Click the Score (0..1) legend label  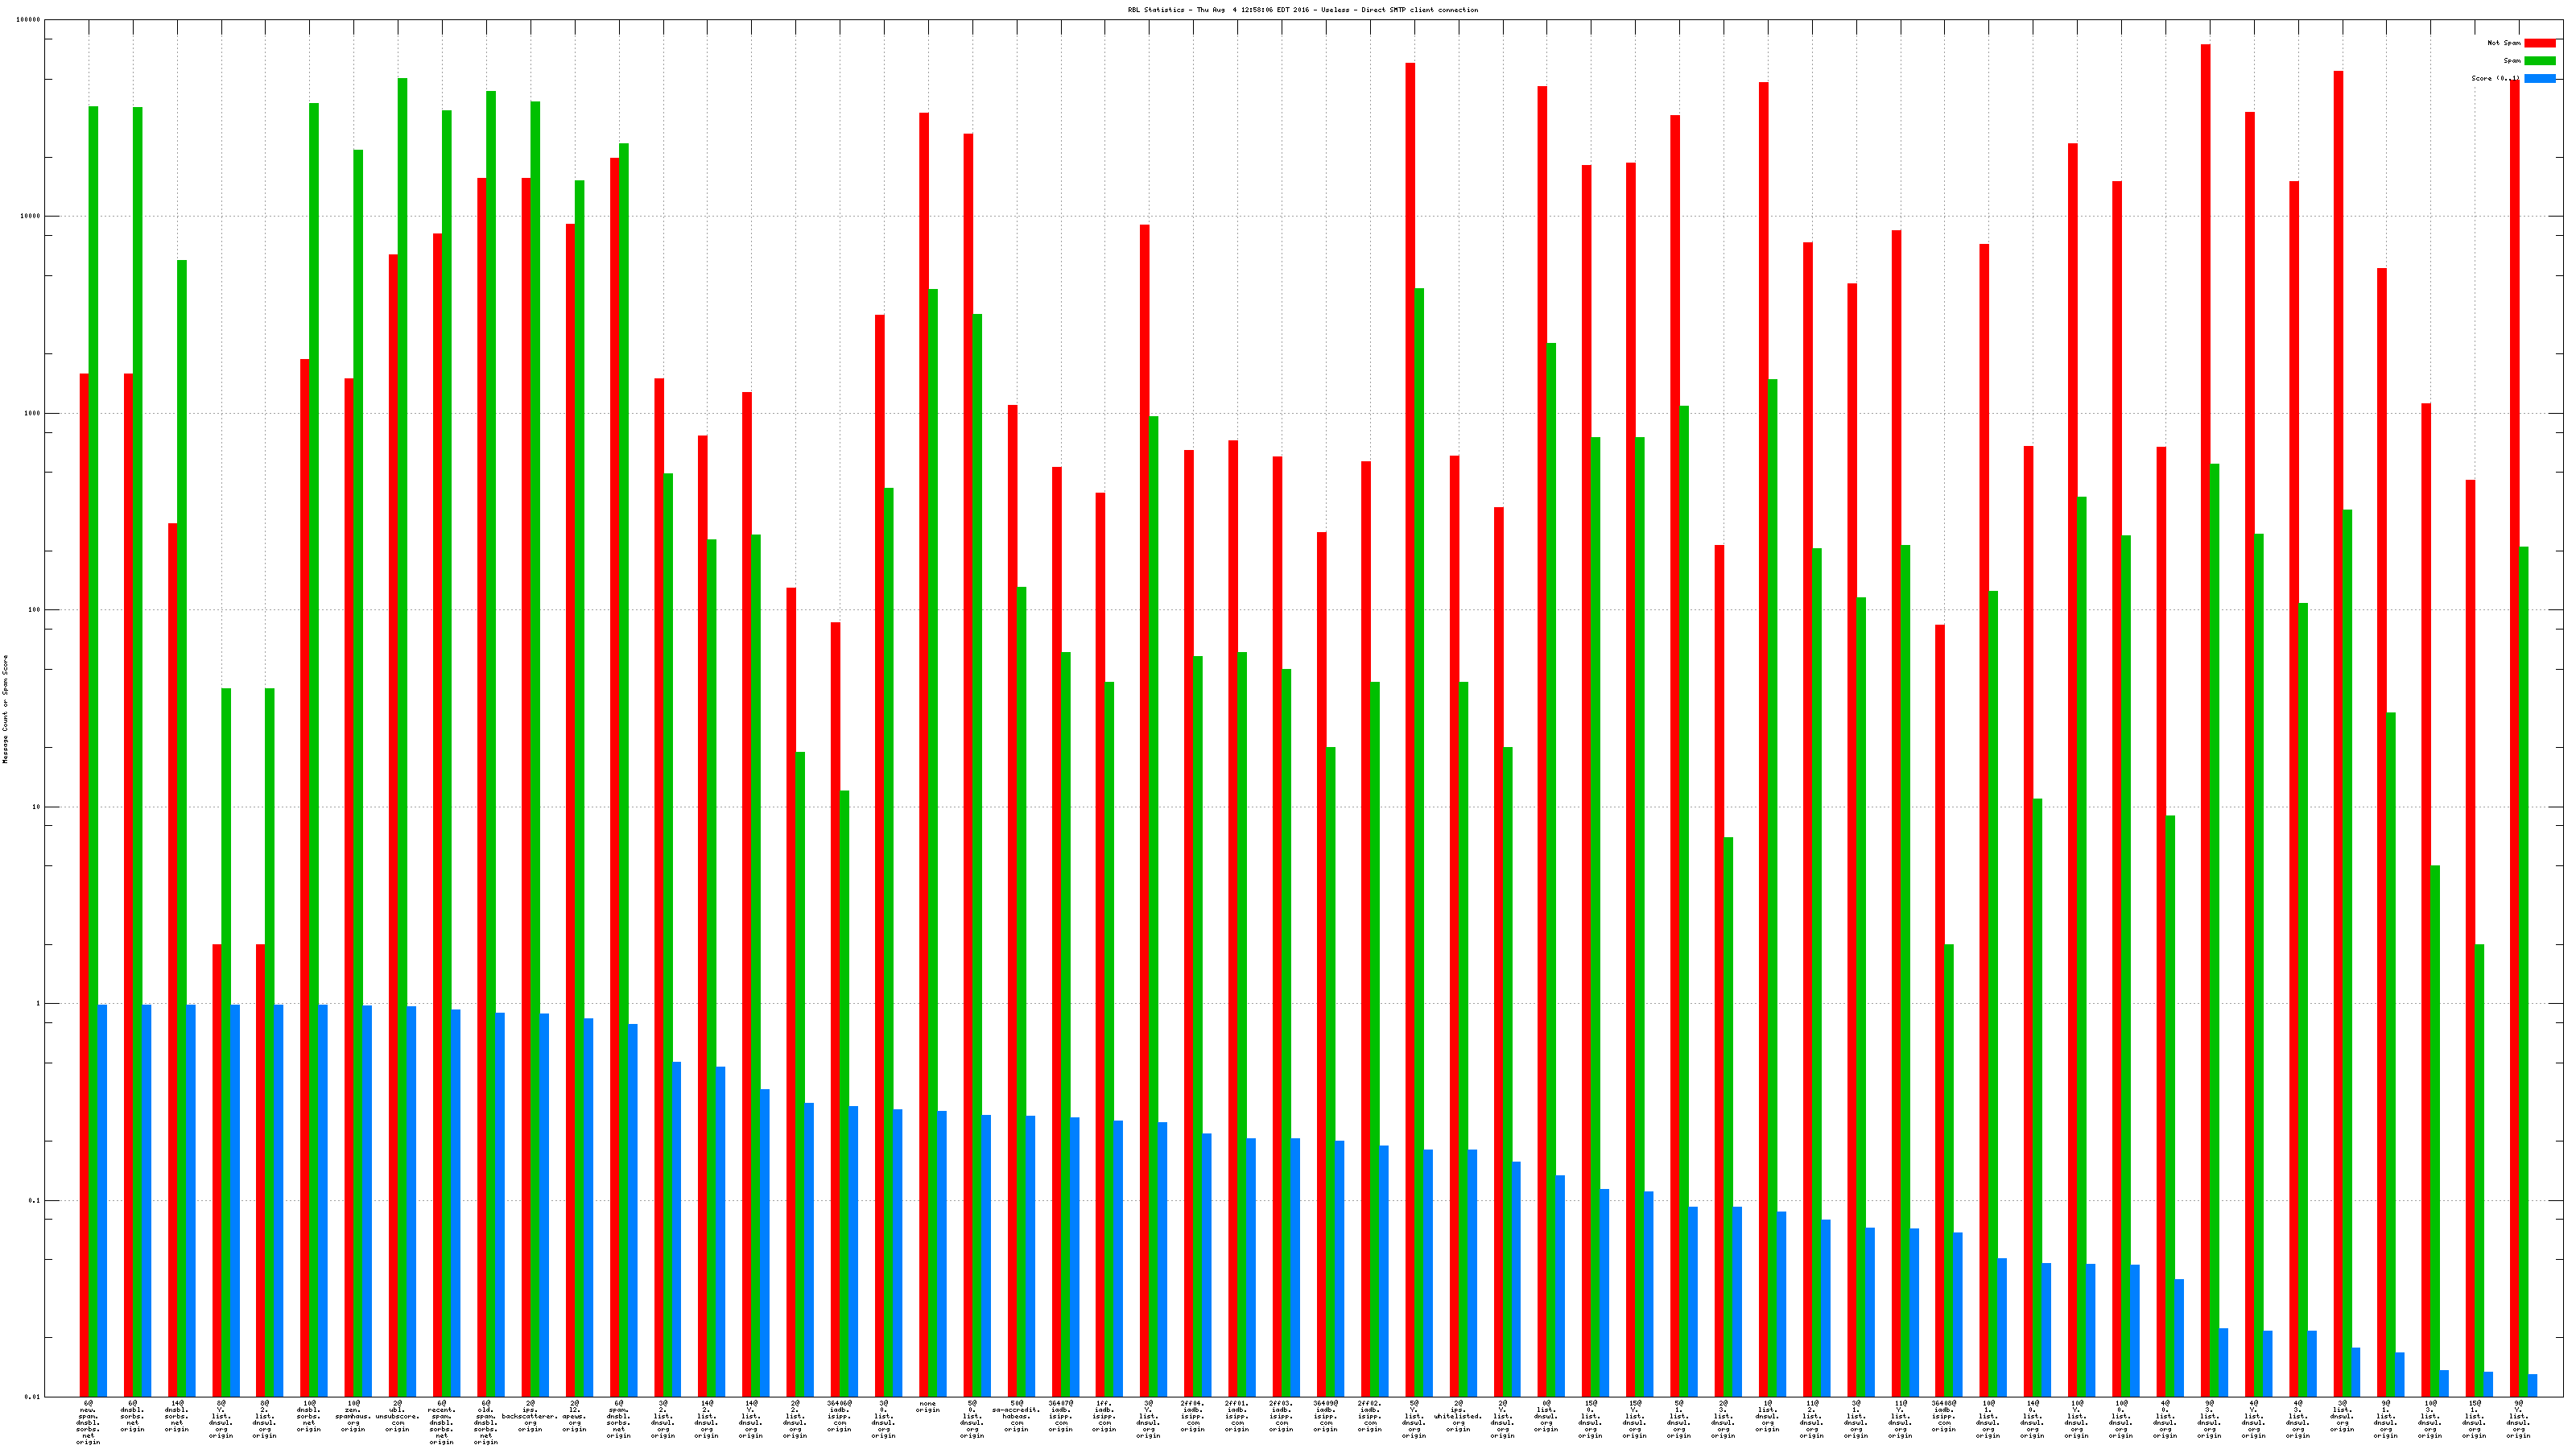(2495, 78)
